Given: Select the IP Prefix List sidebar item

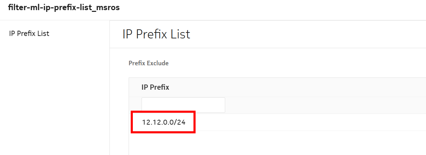Looking at the screenshot, I should pos(29,34).
